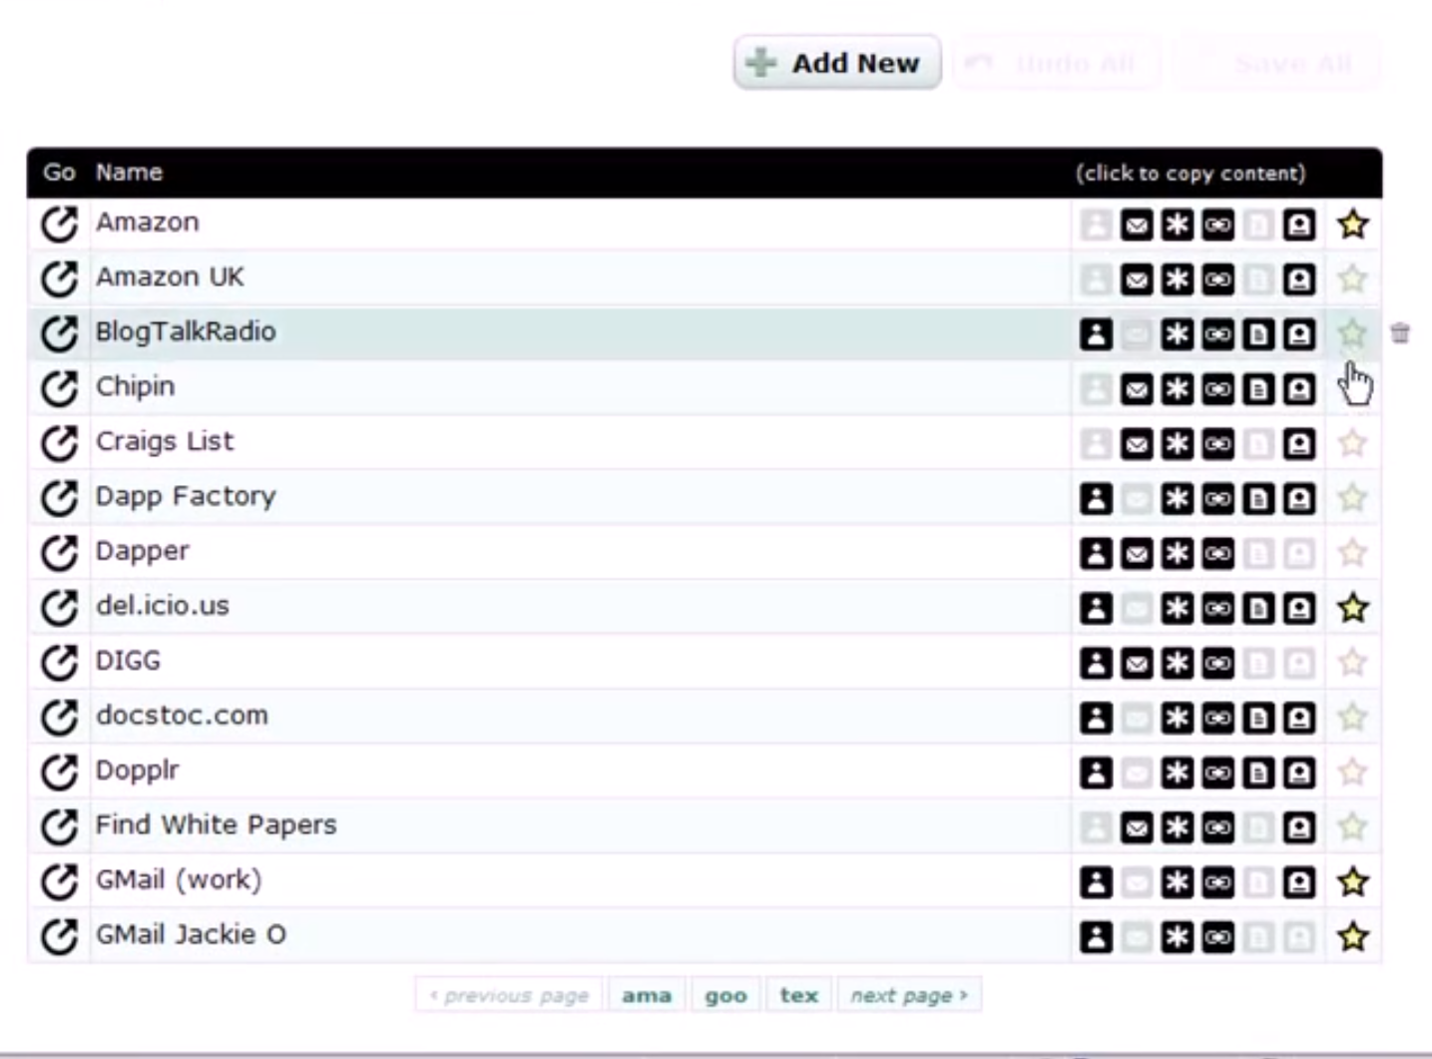Copy docstoc.com note via document icon

[x=1258, y=718]
